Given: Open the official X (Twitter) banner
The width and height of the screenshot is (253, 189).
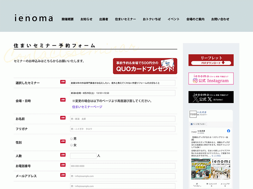Looking at the screenshot, I should (211, 97).
